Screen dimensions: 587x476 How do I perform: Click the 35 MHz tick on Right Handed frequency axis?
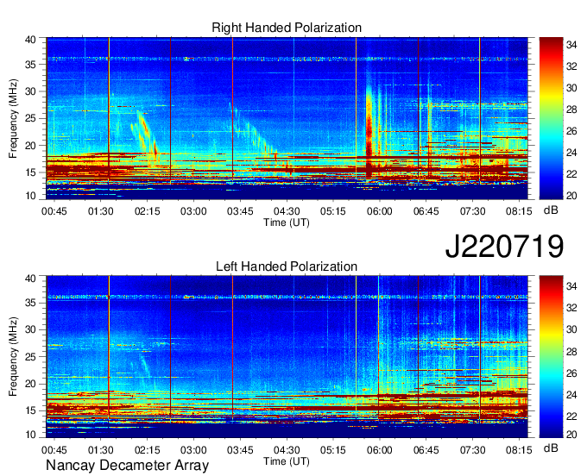coord(30,65)
